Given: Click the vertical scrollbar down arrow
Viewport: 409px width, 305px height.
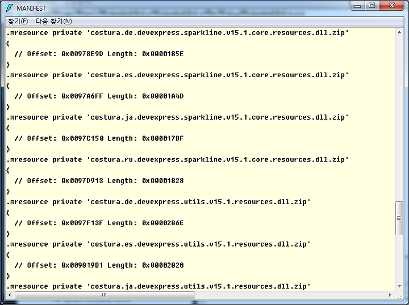Looking at the screenshot, I should click(x=399, y=286).
